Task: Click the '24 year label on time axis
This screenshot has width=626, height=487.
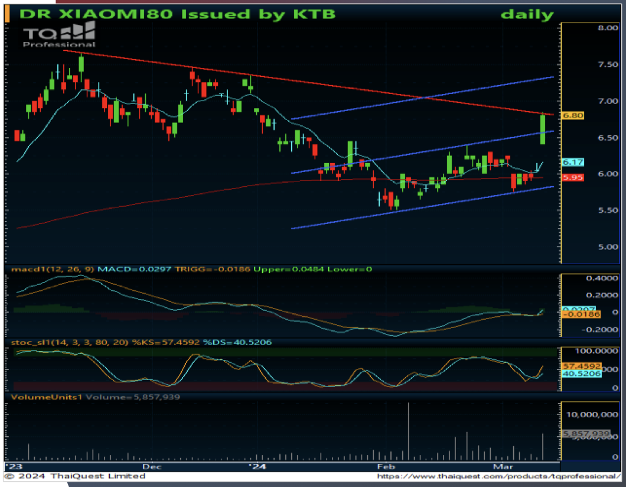Action: click(257, 467)
